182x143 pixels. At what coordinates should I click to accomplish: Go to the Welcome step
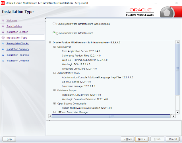point(12,21)
